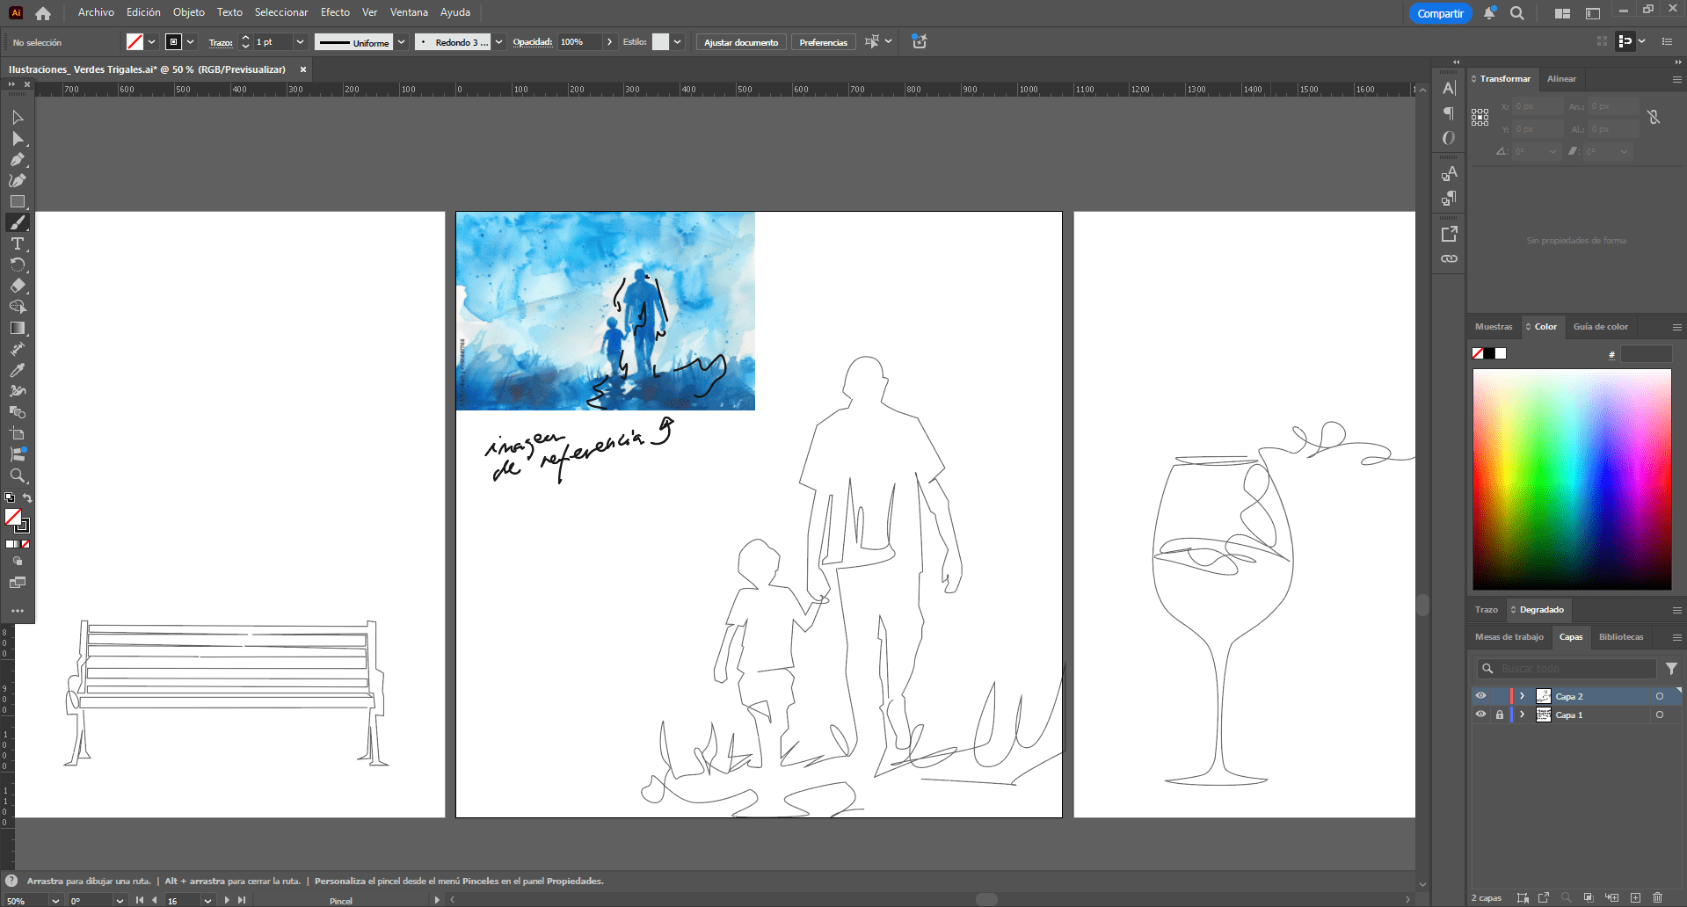Toggle visibility of Capa 1 layer
Viewport: 1687px width, 907px height.
(x=1480, y=715)
